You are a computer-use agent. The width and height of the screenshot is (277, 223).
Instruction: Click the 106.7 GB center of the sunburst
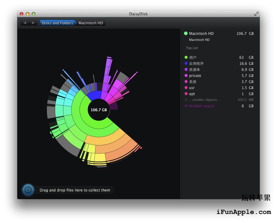(99, 110)
